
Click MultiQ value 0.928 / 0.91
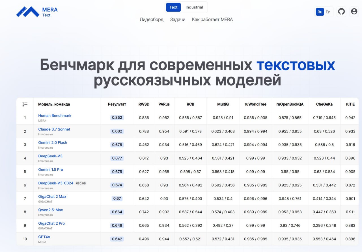223,118
